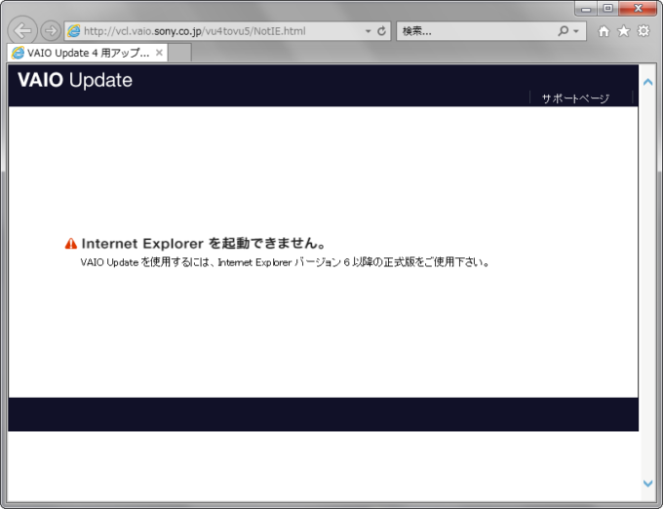Go back using the Back arrow button

23,30
